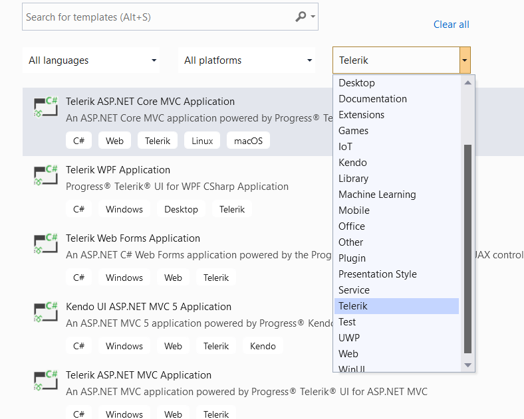Click Windows tag on Web Forms template
This screenshot has width=524, height=419.
pos(124,278)
